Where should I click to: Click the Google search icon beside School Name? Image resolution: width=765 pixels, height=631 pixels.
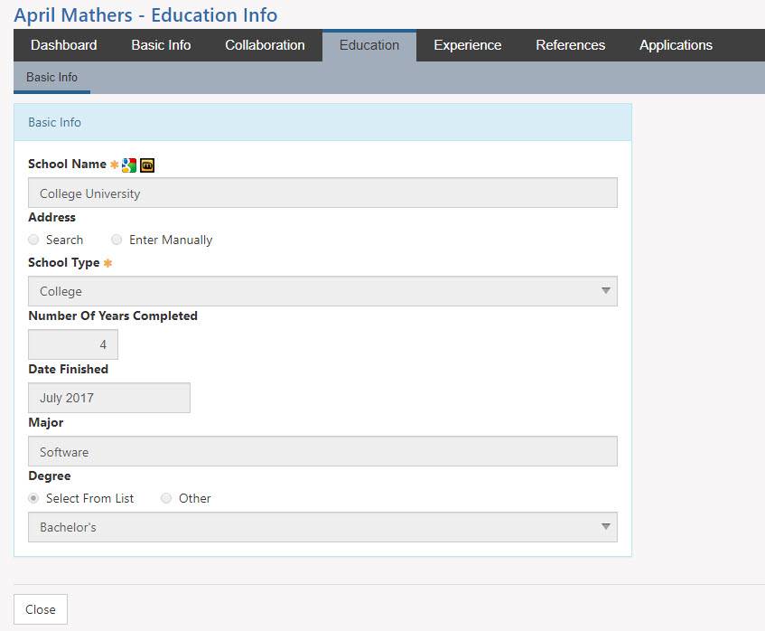[129, 165]
